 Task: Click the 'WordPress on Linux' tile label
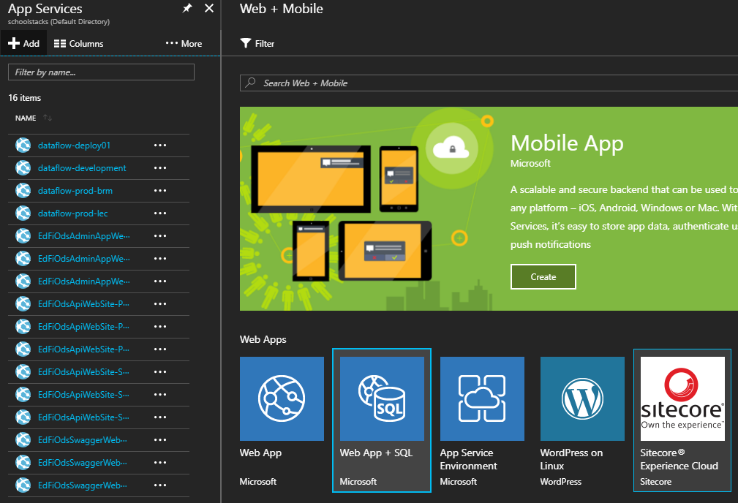571,459
